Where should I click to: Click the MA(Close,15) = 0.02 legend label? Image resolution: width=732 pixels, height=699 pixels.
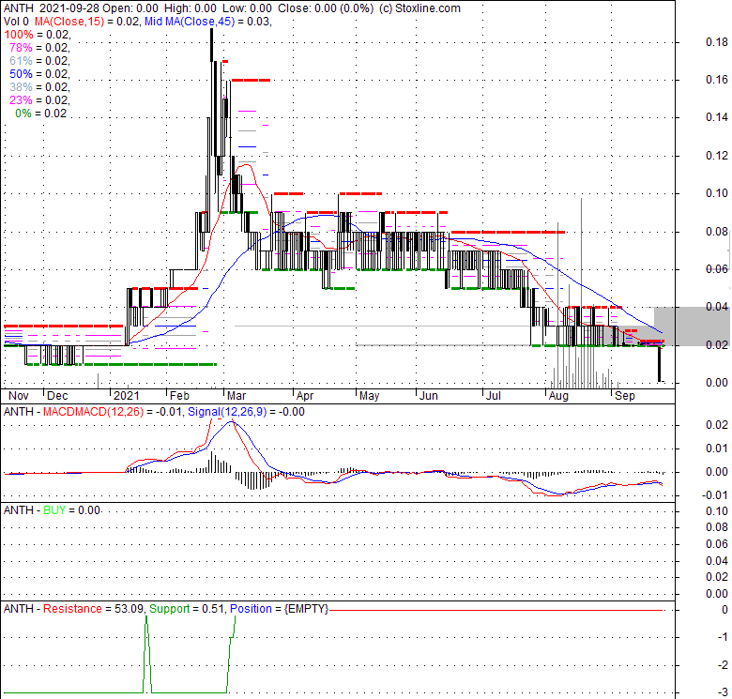(x=87, y=22)
